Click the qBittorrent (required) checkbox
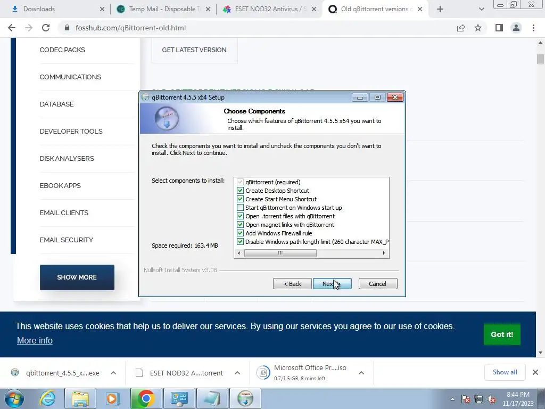The image size is (545, 409). pos(240,182)
